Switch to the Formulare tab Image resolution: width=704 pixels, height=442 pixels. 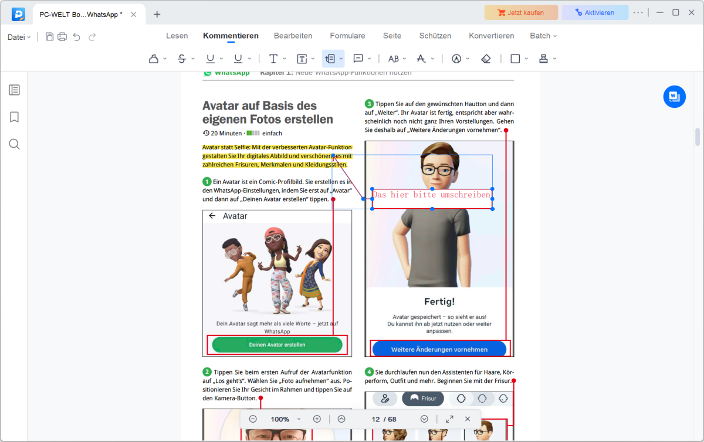347,36
